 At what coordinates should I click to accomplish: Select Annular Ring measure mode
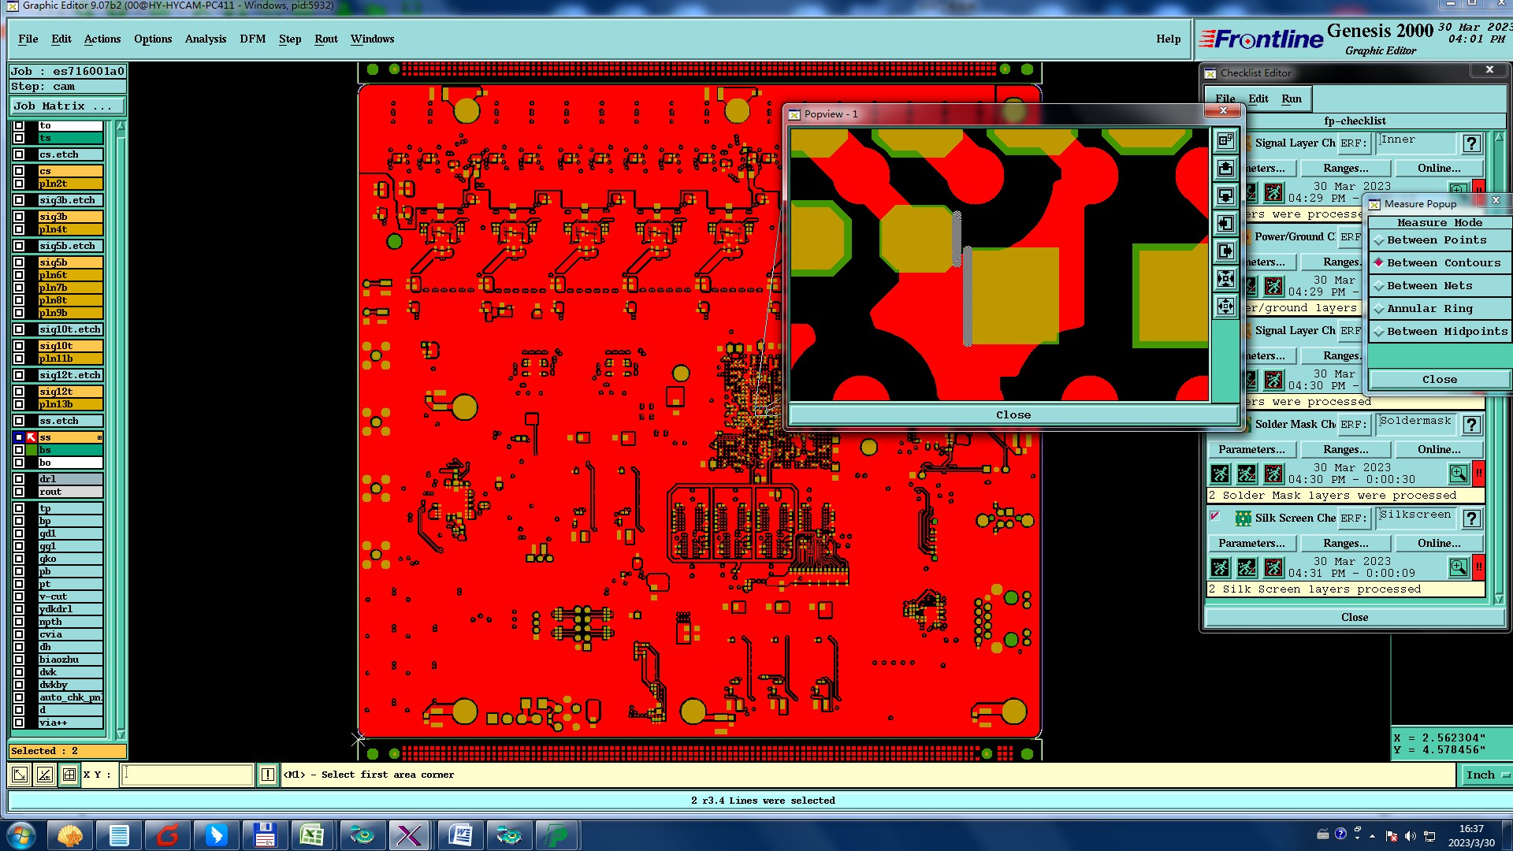click(x=1429, y=309)
